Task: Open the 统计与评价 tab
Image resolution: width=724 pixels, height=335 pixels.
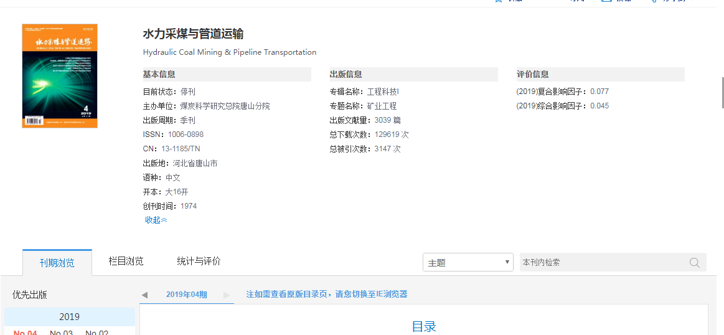Action: coord(199,262)
